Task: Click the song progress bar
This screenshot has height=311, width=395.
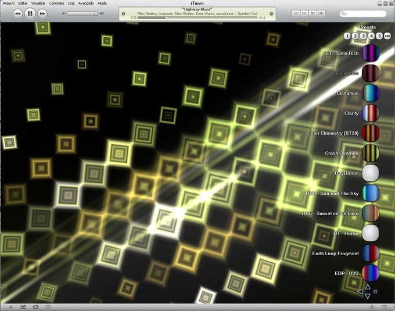Action: tap(198, 17)
